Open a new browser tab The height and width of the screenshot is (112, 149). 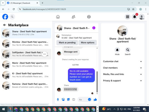click(42, 3)
